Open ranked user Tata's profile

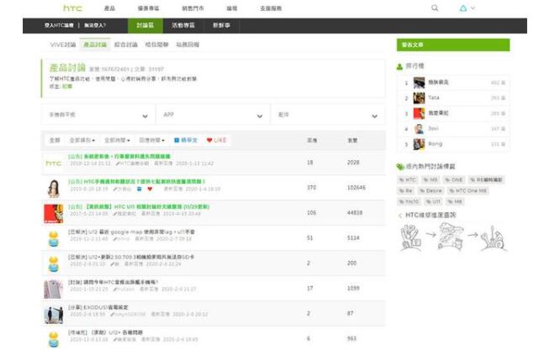click(434, 98)
